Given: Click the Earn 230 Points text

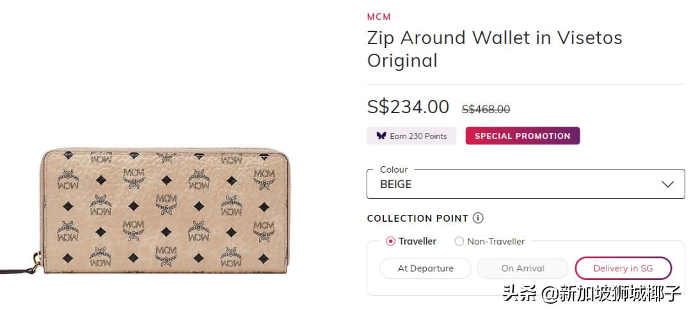Looking at the screenshot, I should [418, 136].
